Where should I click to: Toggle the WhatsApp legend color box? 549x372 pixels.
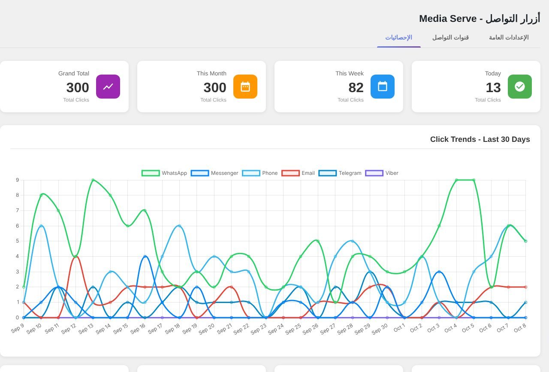[151, 173]
